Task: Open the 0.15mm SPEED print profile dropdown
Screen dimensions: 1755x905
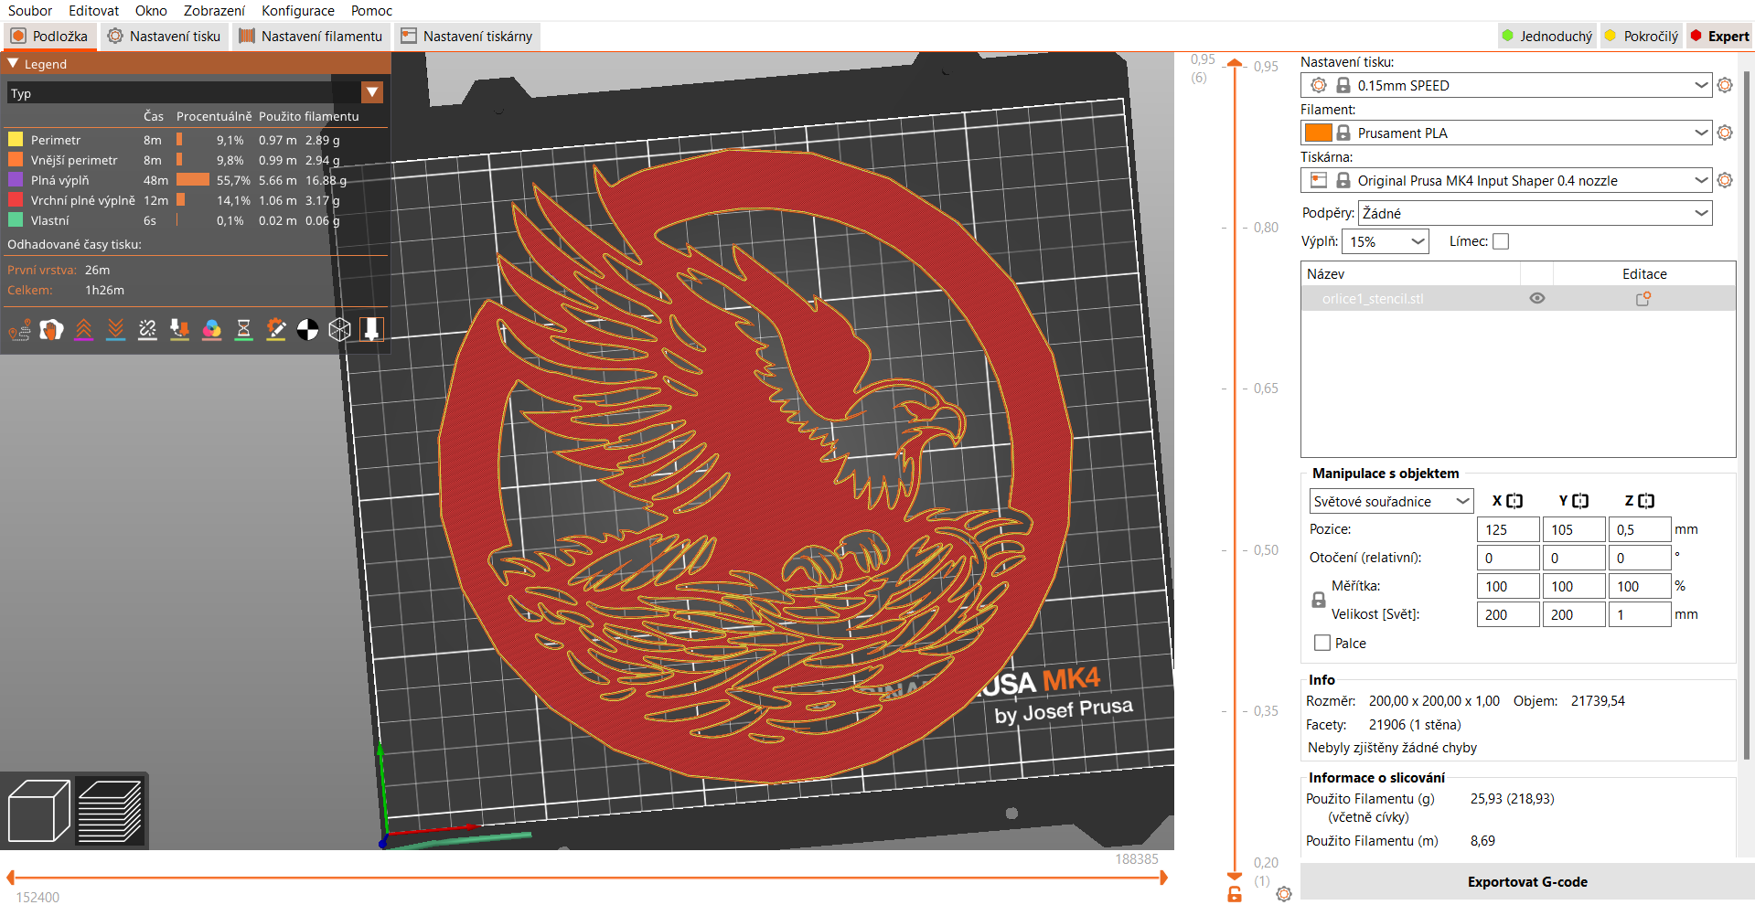Action: (x=1505, y=85)
